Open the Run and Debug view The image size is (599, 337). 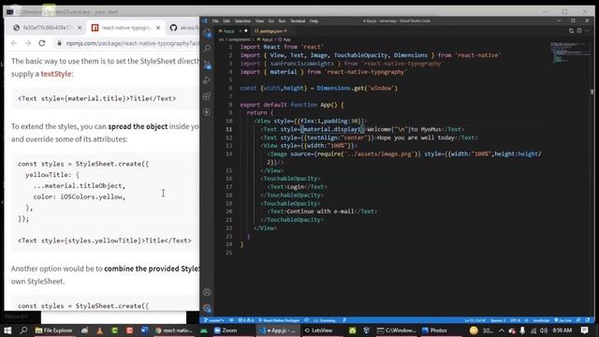pyautogui.click(x=207, y=81)
